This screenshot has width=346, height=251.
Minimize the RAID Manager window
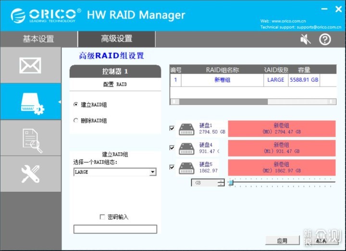tap(324, 9)
